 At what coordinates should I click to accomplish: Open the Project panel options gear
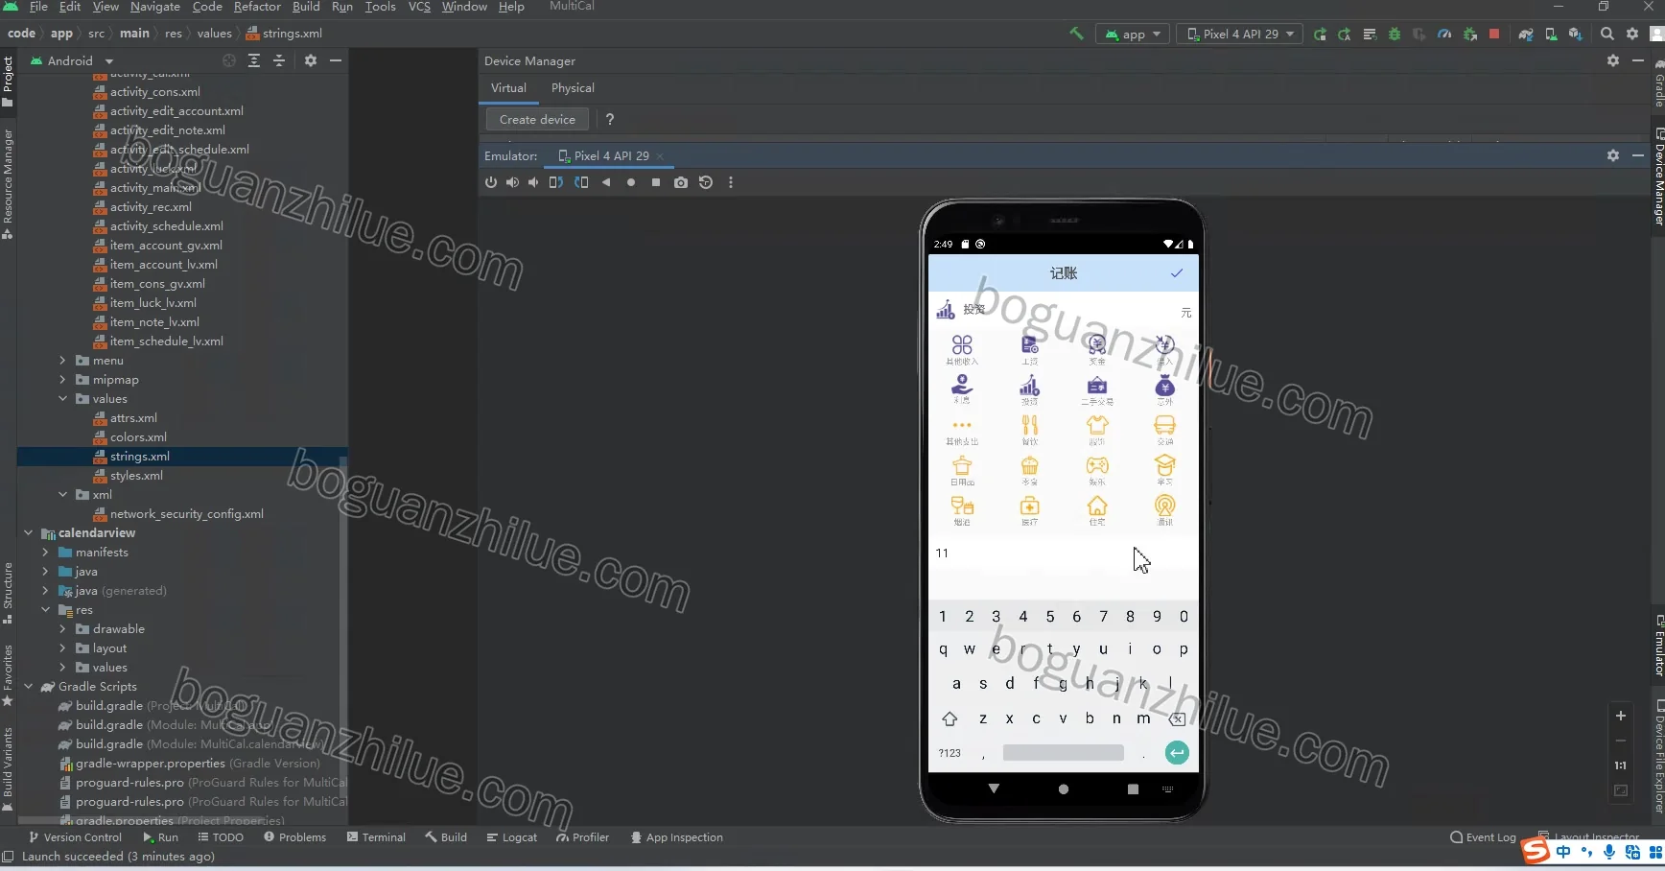click(311, 60)
